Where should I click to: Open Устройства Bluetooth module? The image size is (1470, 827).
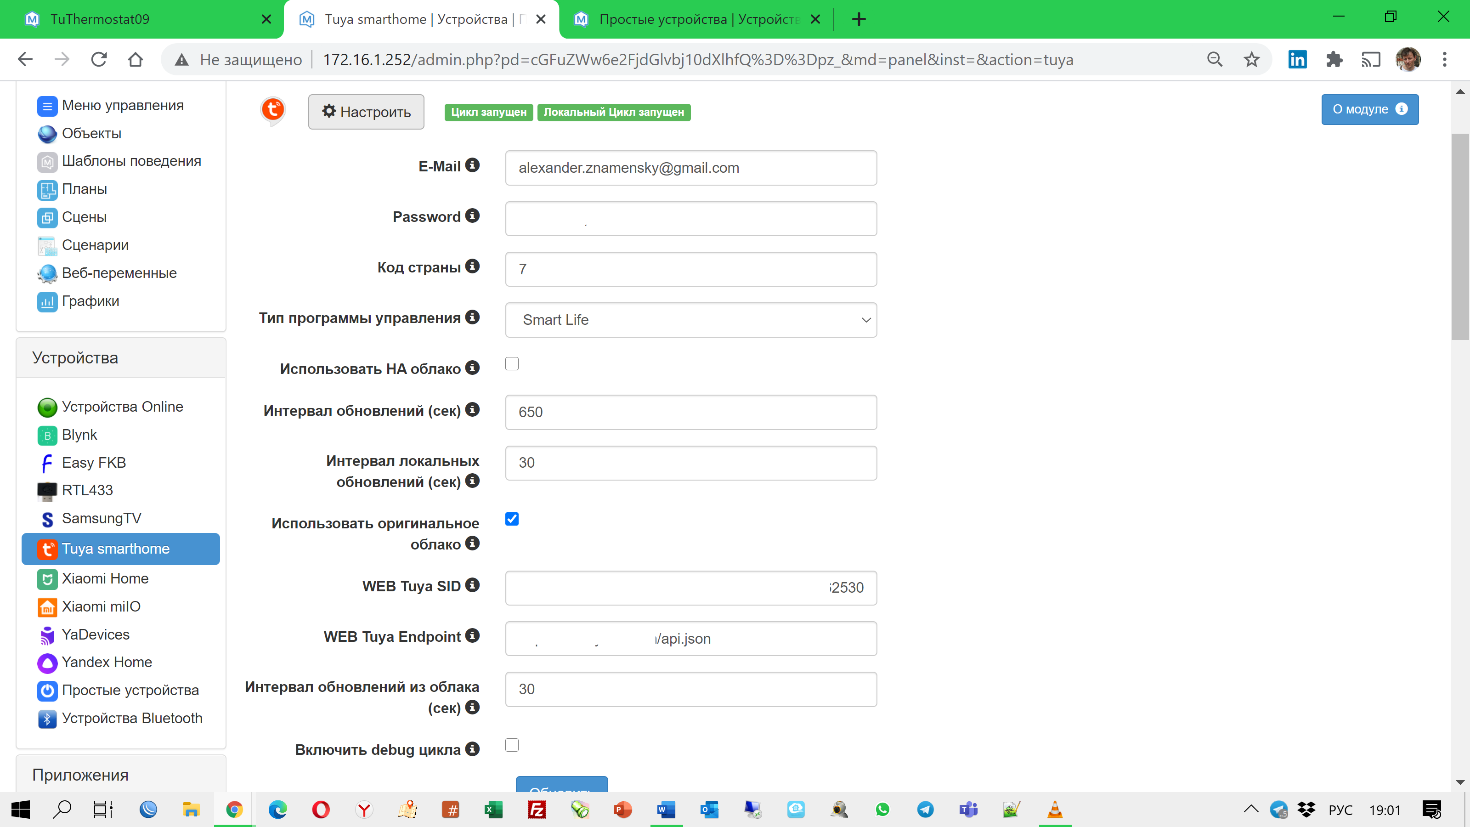coord(132,718)
